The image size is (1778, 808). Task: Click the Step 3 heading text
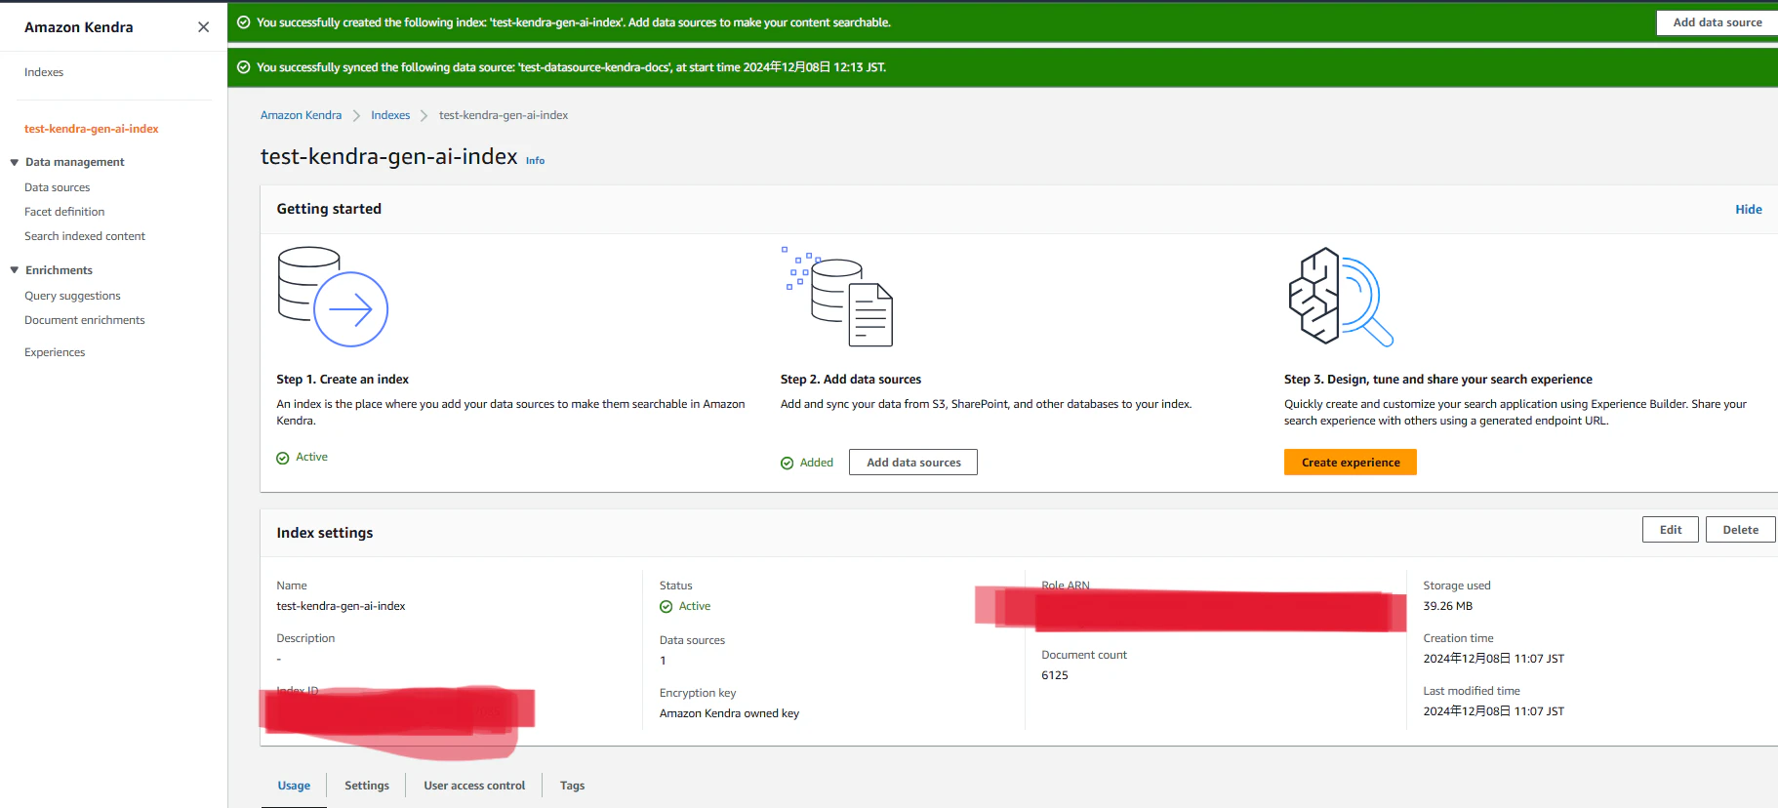1438,380
